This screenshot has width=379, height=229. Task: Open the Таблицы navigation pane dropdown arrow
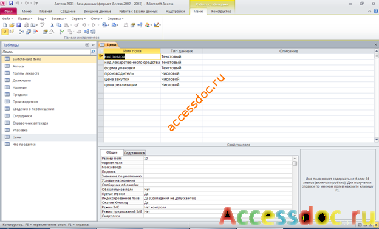(x=87, y=45)
